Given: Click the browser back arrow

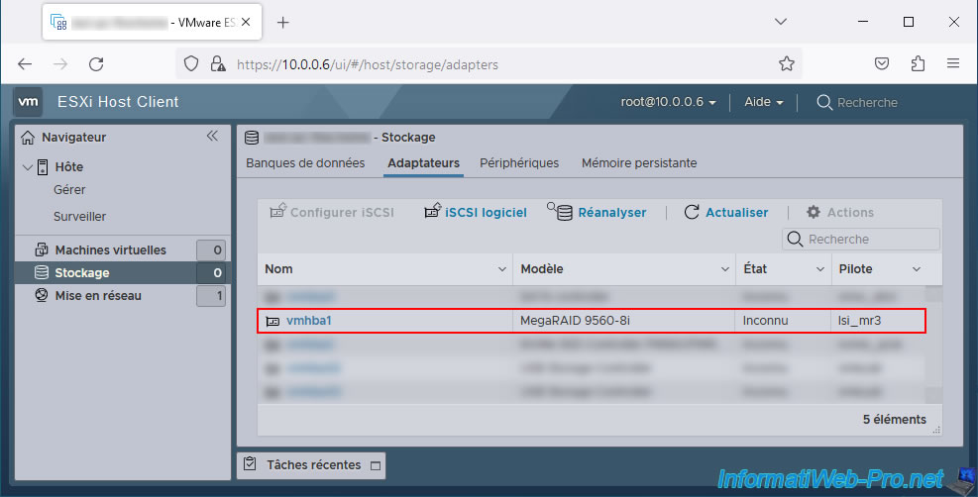Looking at the screenshot, I should [25, 64].
